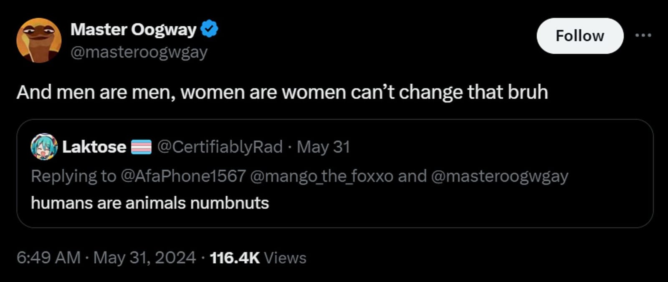This screenshot has height=282, width=668.
Task: Click the main tweet text about men and women
Action: pyautogui.click(x=282, y=92)
